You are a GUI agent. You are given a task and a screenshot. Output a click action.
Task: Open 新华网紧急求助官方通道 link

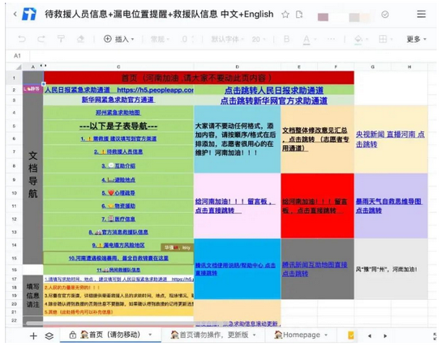pos(118,100)
